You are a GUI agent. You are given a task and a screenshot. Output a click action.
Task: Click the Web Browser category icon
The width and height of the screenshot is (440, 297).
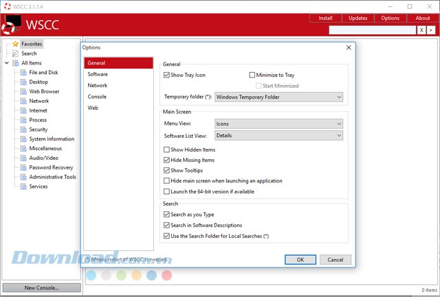[x=23, y=91]
